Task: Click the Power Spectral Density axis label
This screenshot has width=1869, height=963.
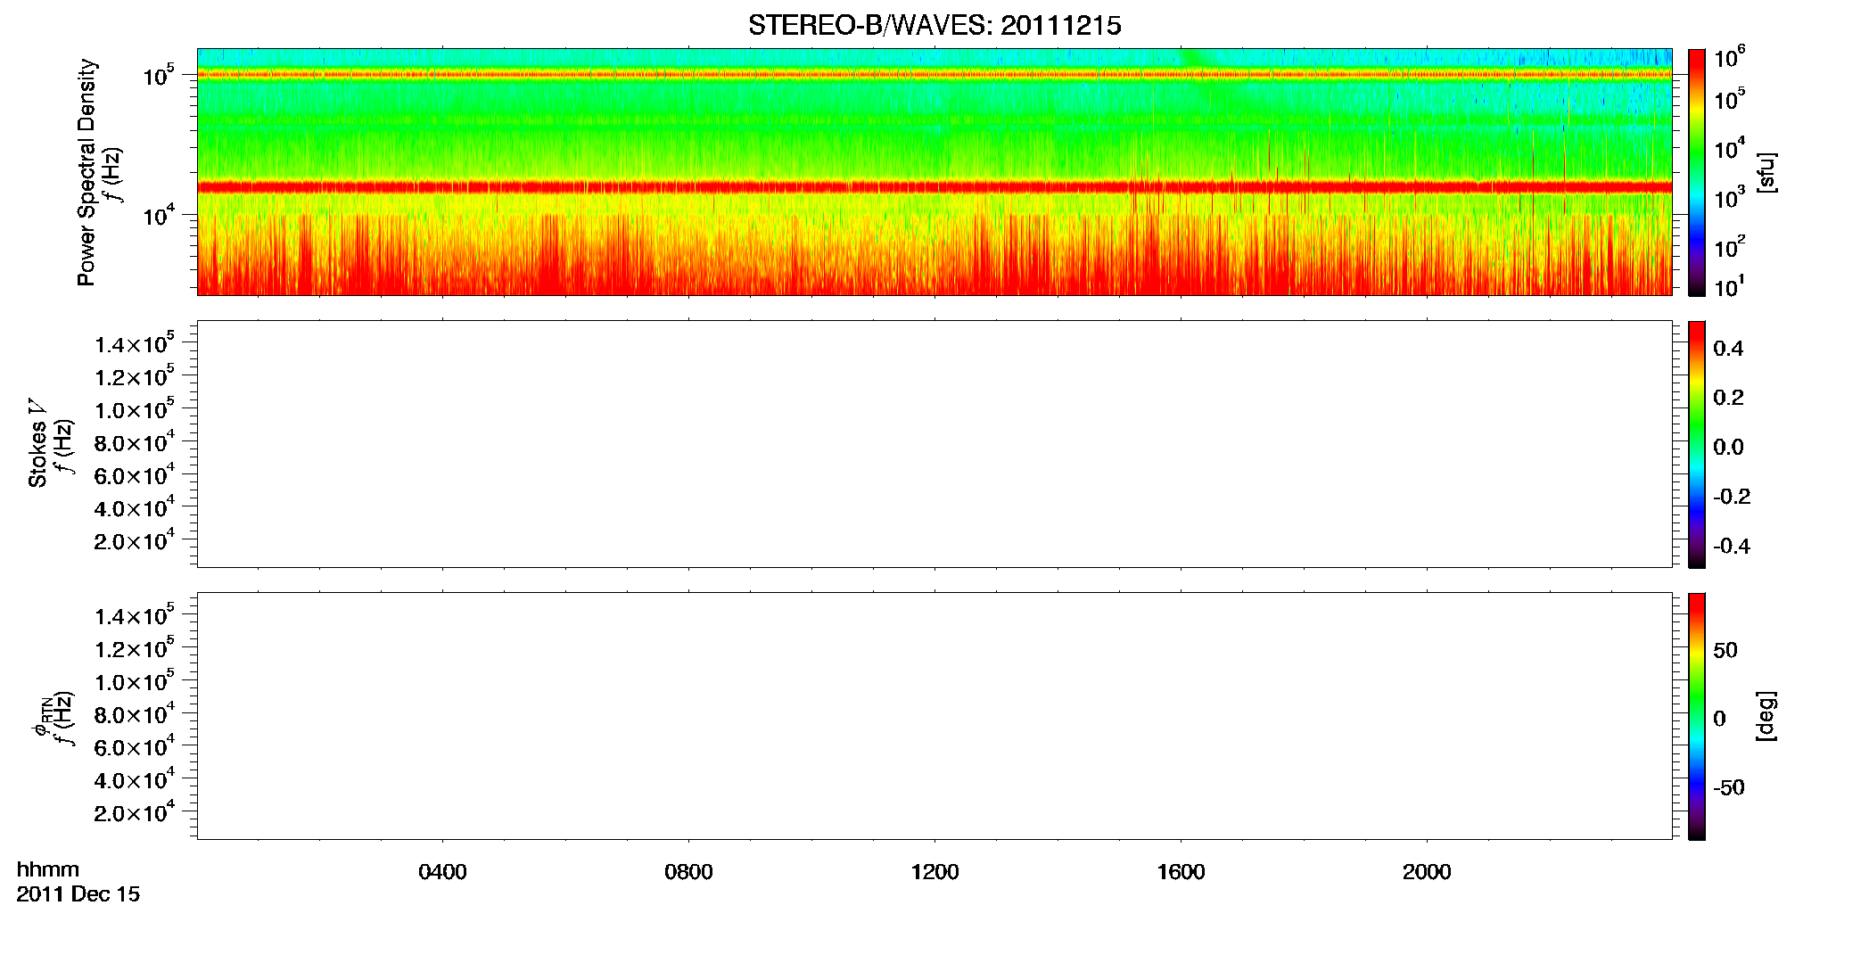Action: point(86,172)
